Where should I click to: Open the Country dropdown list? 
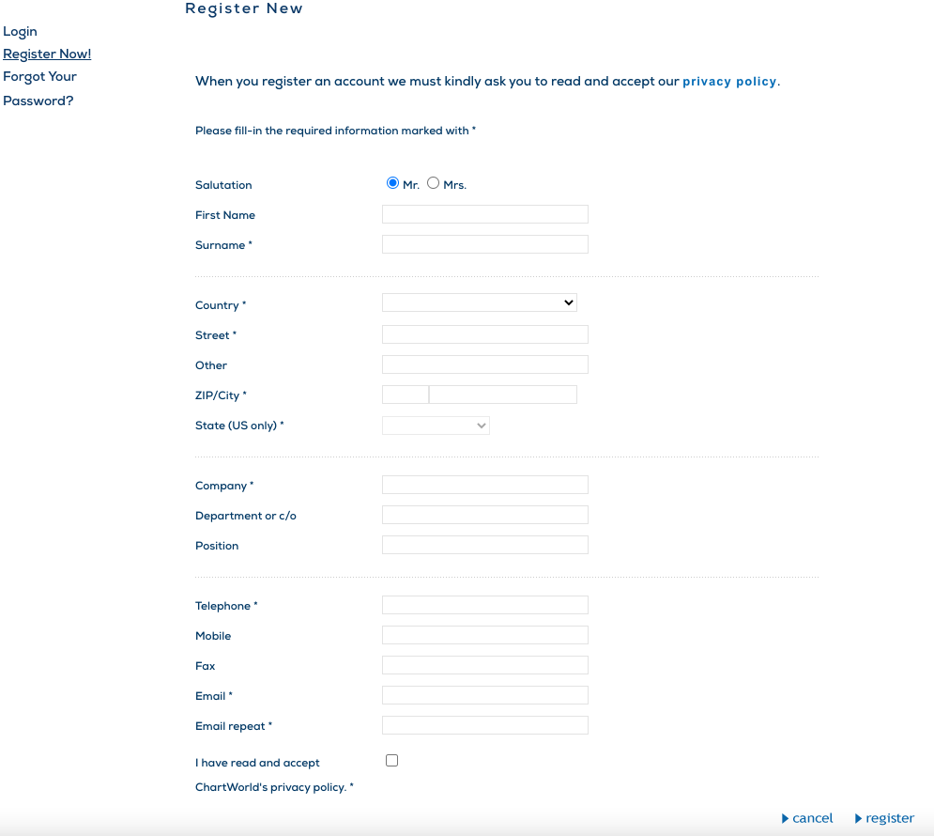click(x=479, y=302)
